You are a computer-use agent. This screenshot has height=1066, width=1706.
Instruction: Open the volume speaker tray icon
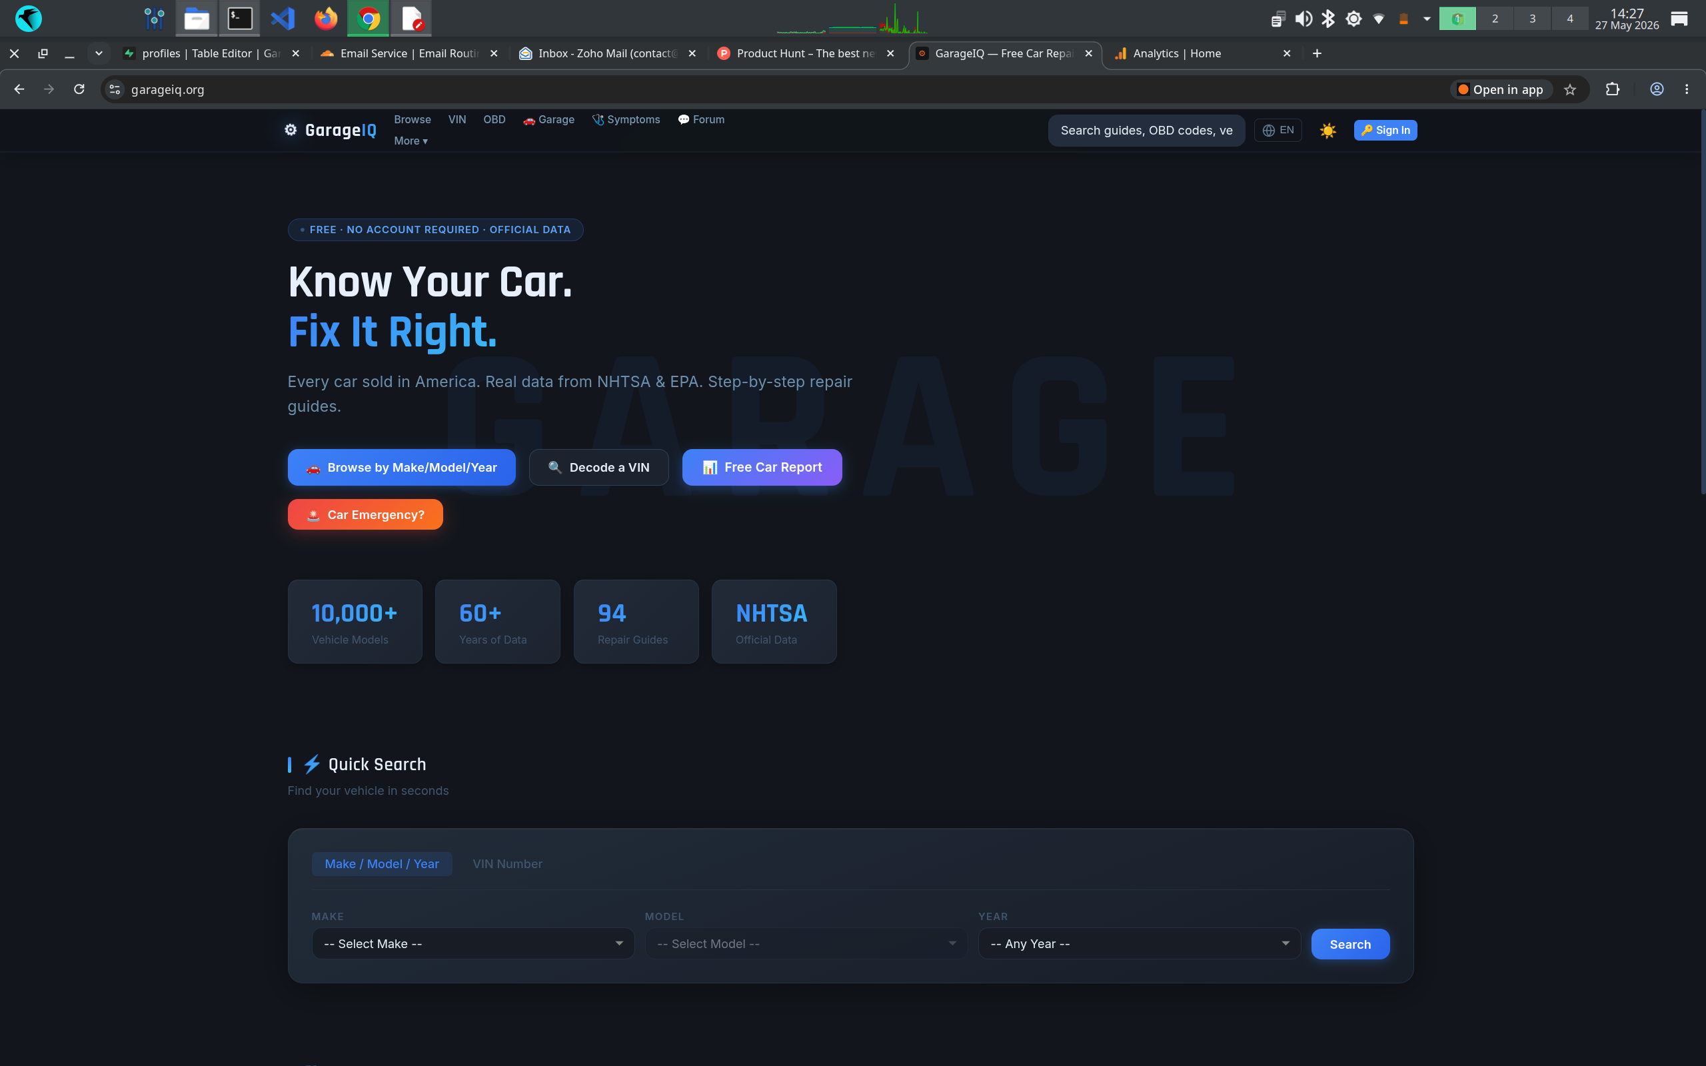point(1303,19)
